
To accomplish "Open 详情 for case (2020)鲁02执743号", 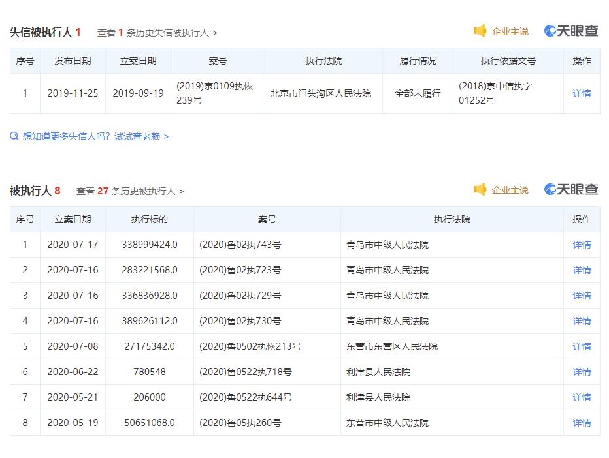I will point(582,245).
